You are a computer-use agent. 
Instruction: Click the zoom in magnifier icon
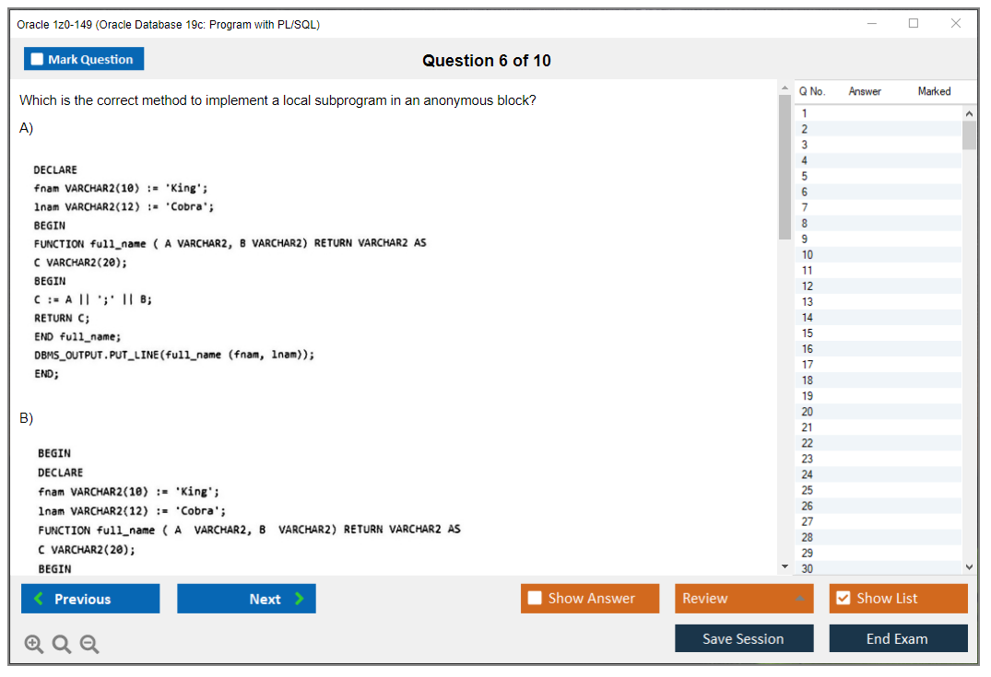click(34, 645)
